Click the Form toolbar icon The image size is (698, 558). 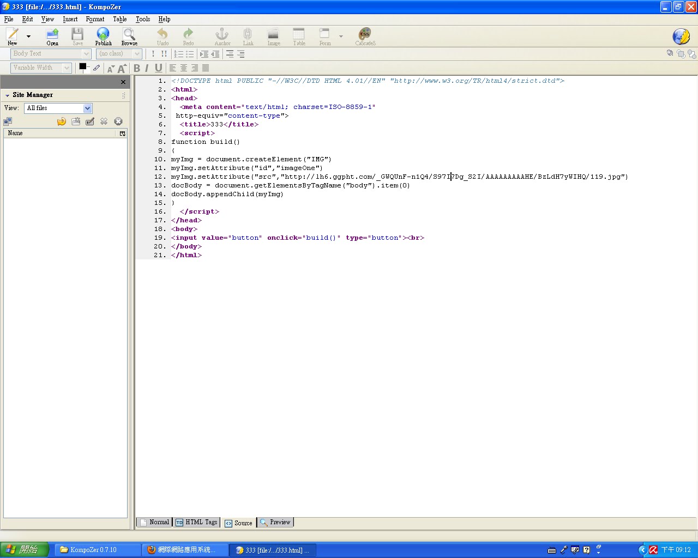pyautogui.click(x=324, y=34)
